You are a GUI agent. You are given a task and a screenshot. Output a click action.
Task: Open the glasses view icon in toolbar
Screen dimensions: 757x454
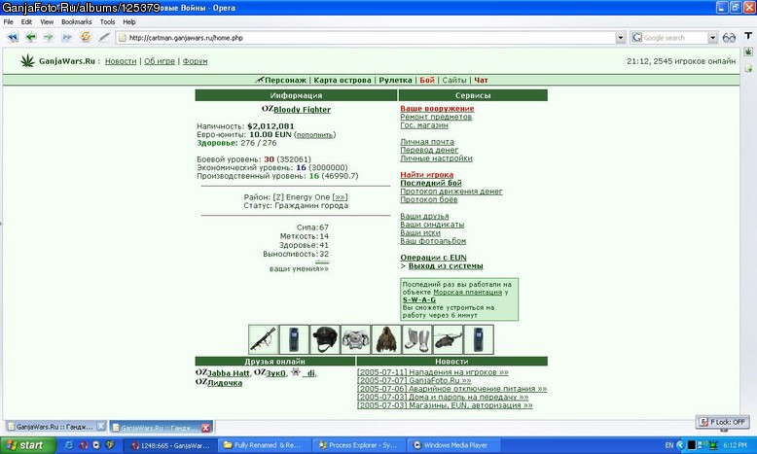click(x=729, y=38)
